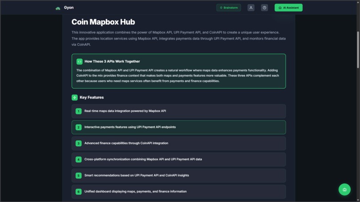Open the Gyon home link text
This screenshot has width=360, height=202.
69,8
